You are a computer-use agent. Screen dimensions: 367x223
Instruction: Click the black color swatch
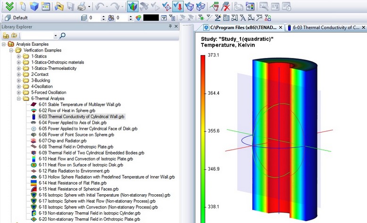tap(151, 18)
